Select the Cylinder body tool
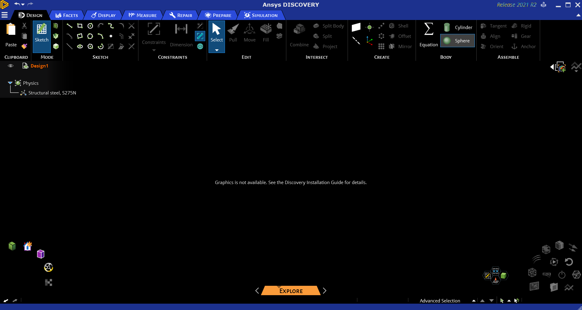Image resolution: width=582 pixels, height=310 pixels. pyautogui.click(x=458, y=27)
